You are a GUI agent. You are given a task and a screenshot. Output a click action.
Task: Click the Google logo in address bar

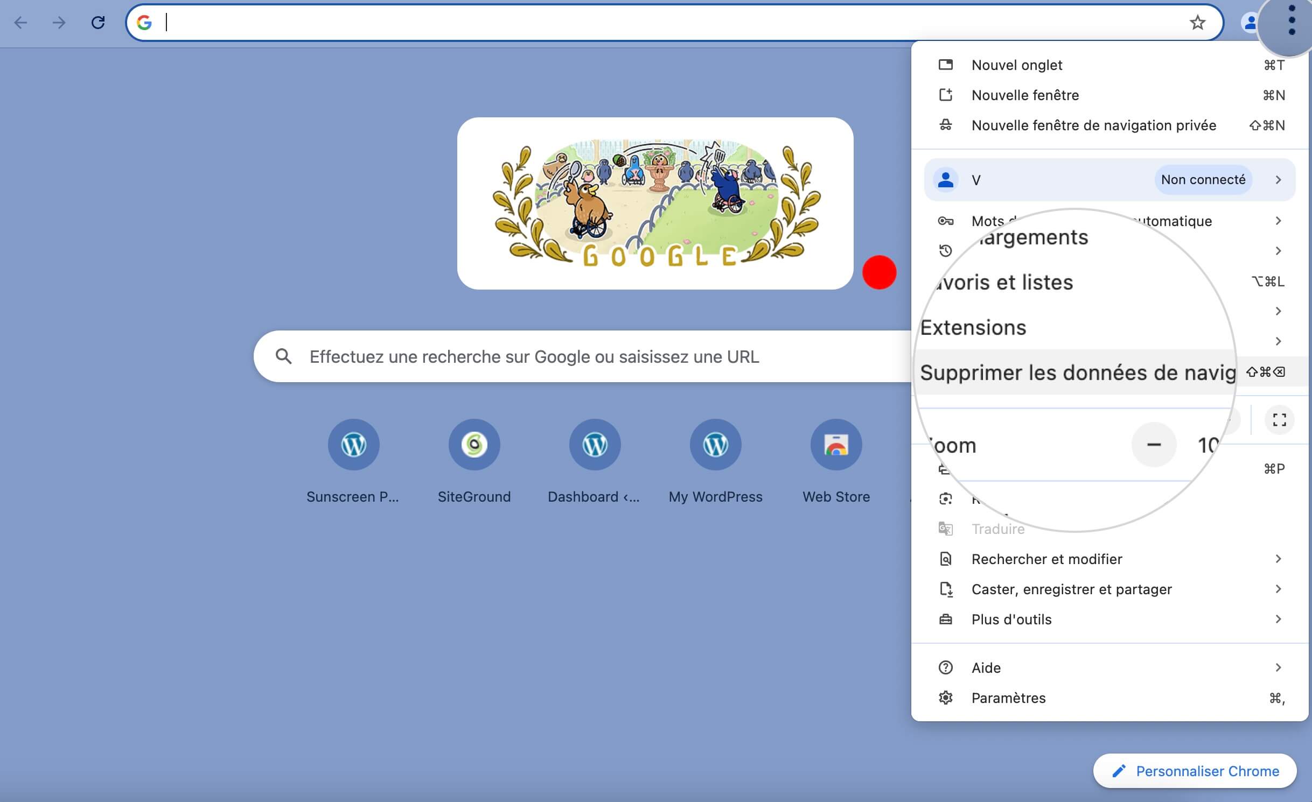[x=144, y=23]
